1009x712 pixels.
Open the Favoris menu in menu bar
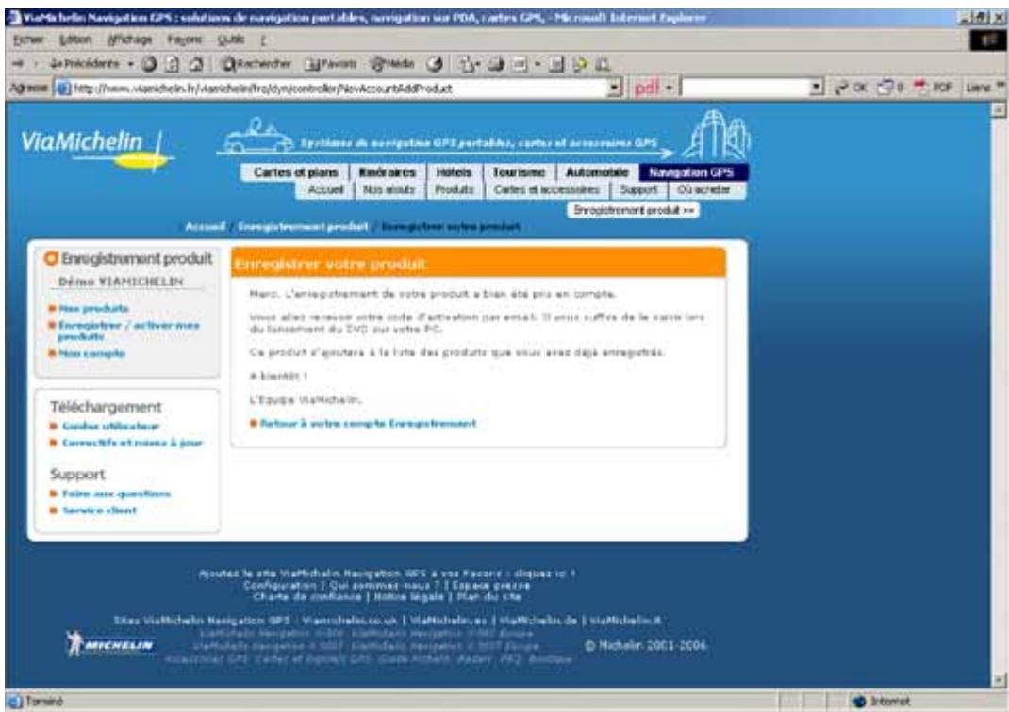(x=184, y=40)
